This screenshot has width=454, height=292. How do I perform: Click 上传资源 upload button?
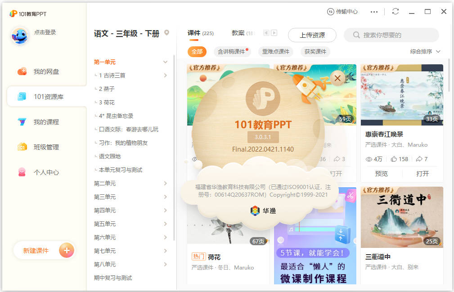tap(312, 35)
